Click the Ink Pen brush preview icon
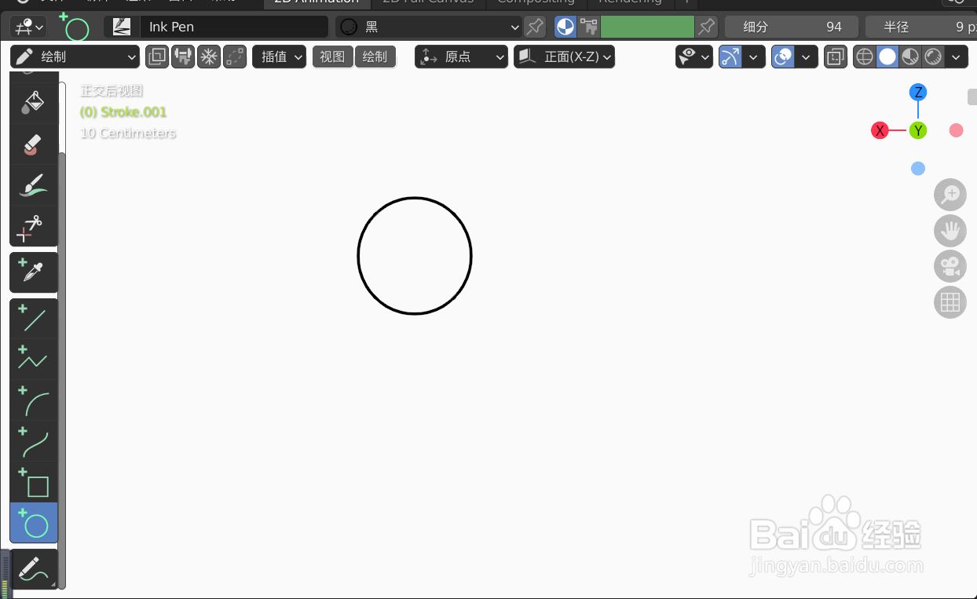977x599 pixels. coord(122,27)
